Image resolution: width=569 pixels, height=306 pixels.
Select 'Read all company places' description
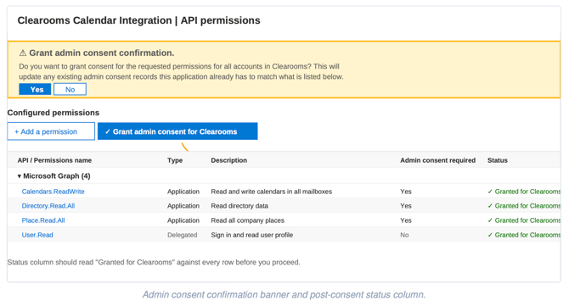point(247,220)
